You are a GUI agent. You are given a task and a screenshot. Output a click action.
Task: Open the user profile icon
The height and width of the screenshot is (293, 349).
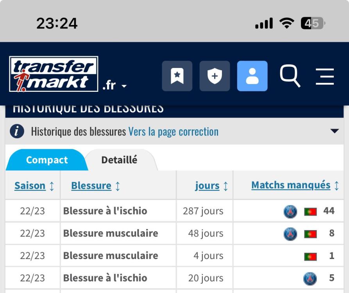pos(252,76)
